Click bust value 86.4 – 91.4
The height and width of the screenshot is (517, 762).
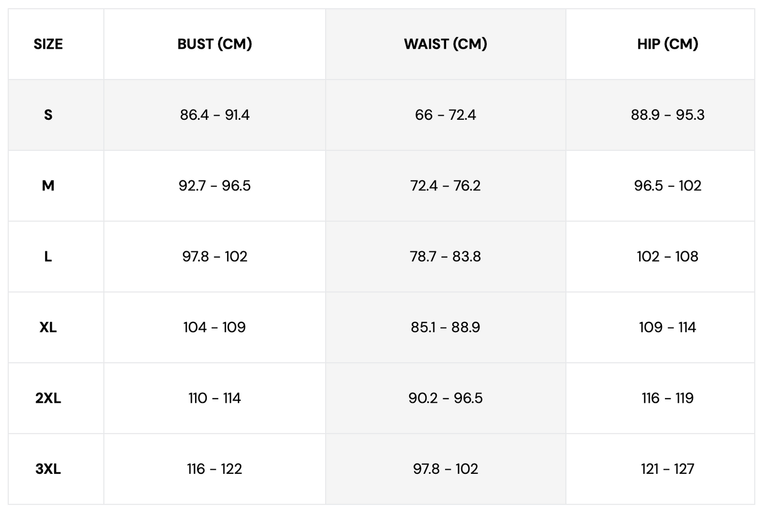tap(214, 115)
